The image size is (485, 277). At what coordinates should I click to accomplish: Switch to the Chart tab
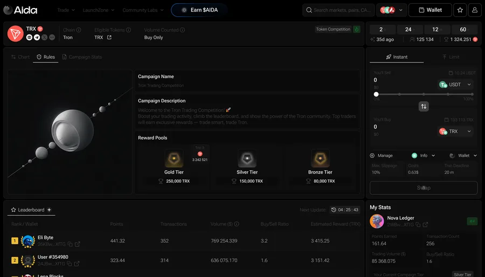[x=20, y=57]
